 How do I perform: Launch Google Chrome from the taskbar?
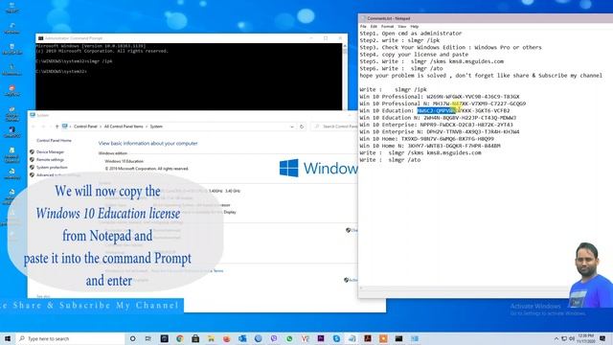(x=180, y=338)
